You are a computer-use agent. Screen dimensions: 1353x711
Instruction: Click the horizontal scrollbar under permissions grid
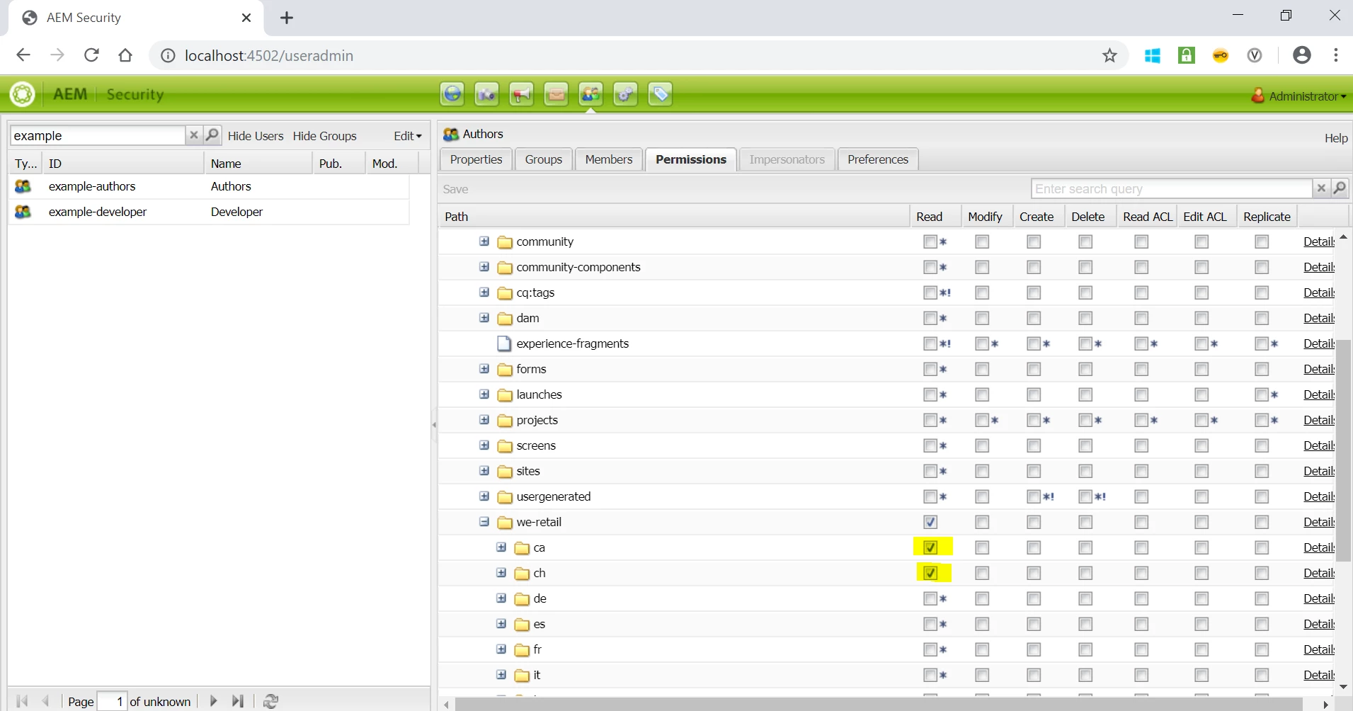click(879, 704)
